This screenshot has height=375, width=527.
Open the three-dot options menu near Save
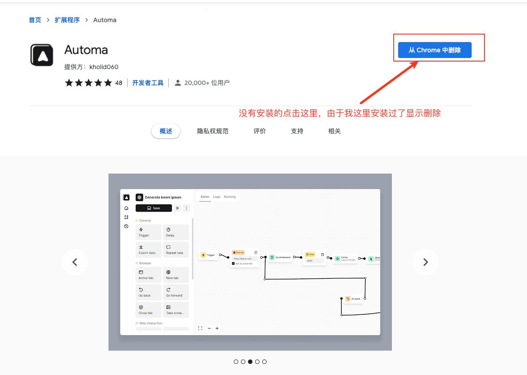[x=186, y=208]
